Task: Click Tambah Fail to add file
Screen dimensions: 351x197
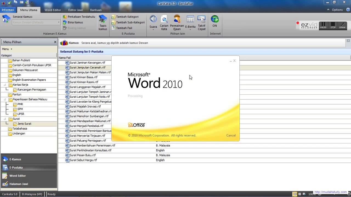Action: [x=122, y=28]
